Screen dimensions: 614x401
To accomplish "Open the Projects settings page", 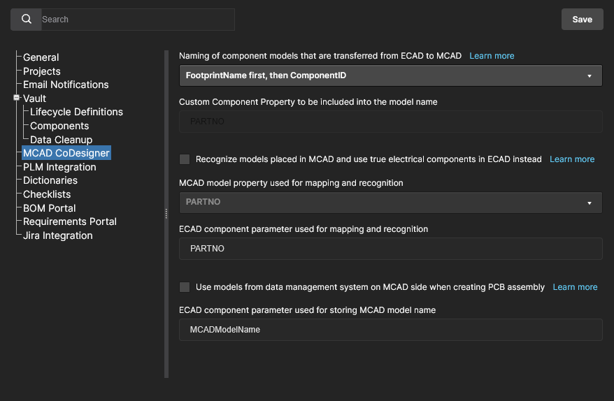I will click(42, 71).
